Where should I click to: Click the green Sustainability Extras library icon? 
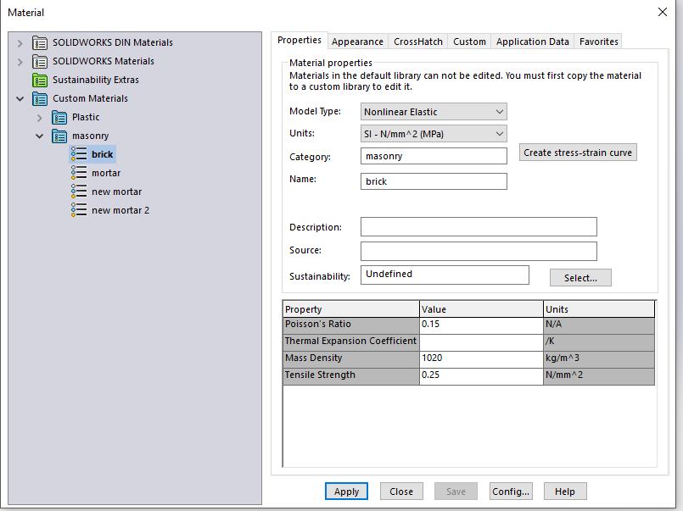(x=40, y=80)
